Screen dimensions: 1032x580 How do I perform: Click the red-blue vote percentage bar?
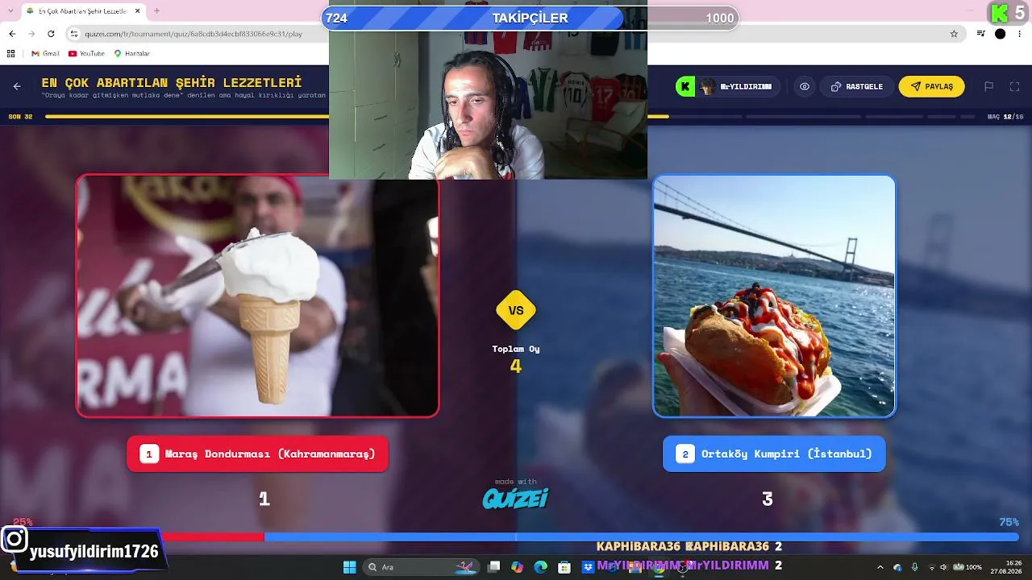[x=516, y=536]
